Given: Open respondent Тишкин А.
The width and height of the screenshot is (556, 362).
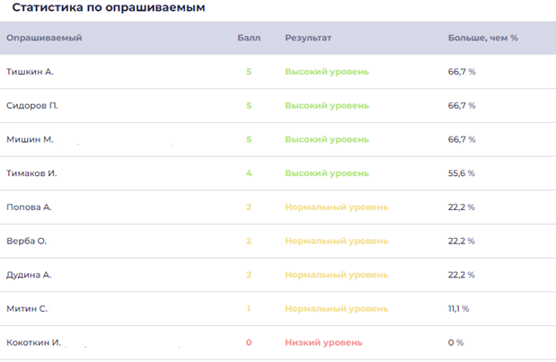Looking at the screenshot, I should pos(31,71).
